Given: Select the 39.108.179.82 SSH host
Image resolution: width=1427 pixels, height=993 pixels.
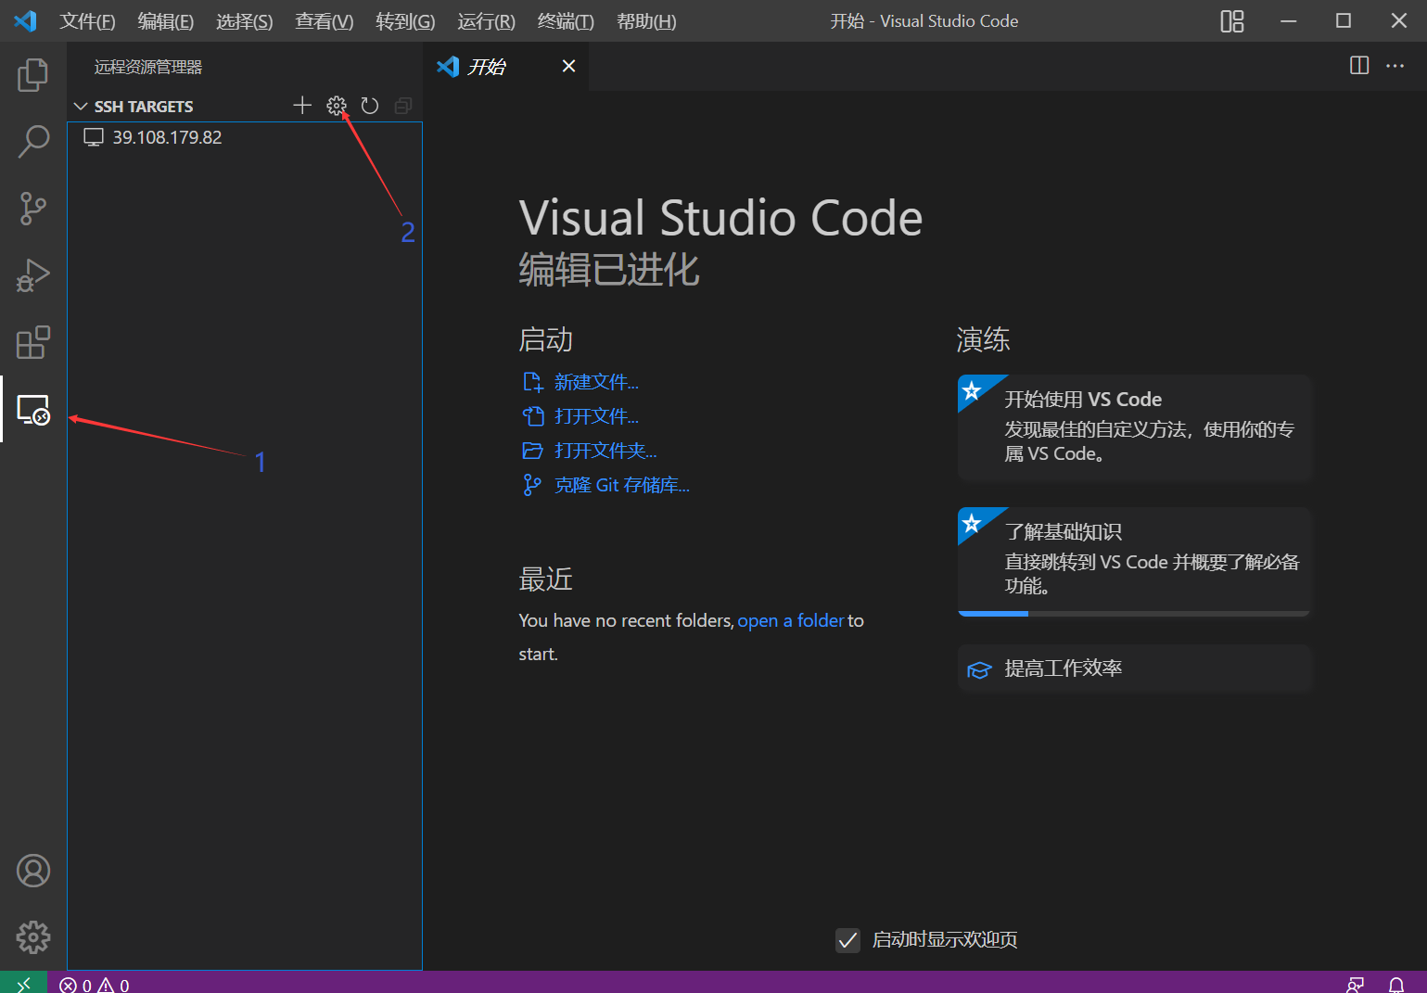Looking at the screenshot, I should pos(245,137).
